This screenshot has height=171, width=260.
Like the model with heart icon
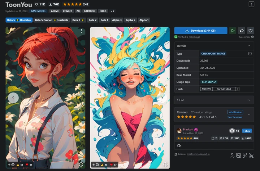250,31
